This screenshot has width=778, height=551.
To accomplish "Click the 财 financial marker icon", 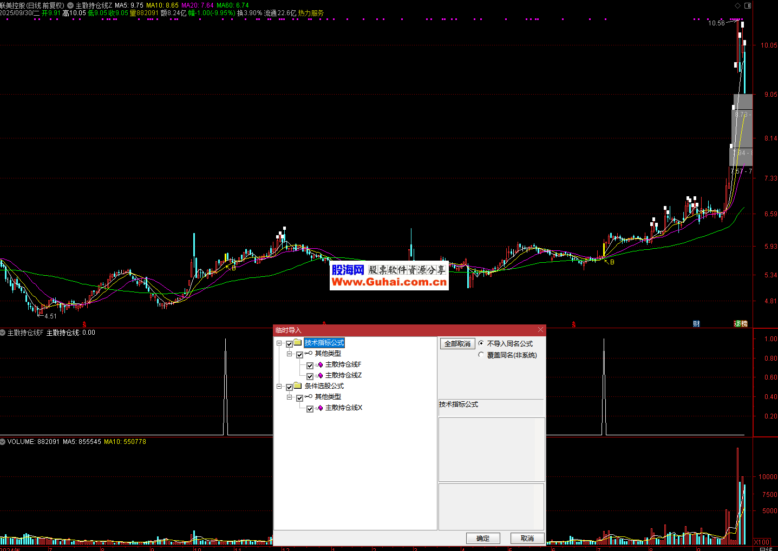I will pos(696,324).
